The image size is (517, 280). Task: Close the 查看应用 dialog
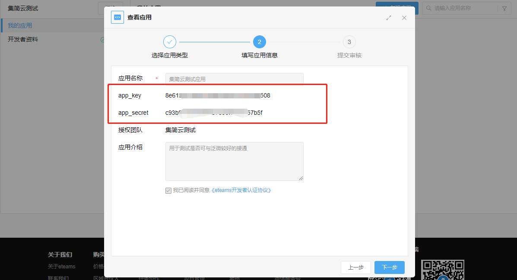404,18
